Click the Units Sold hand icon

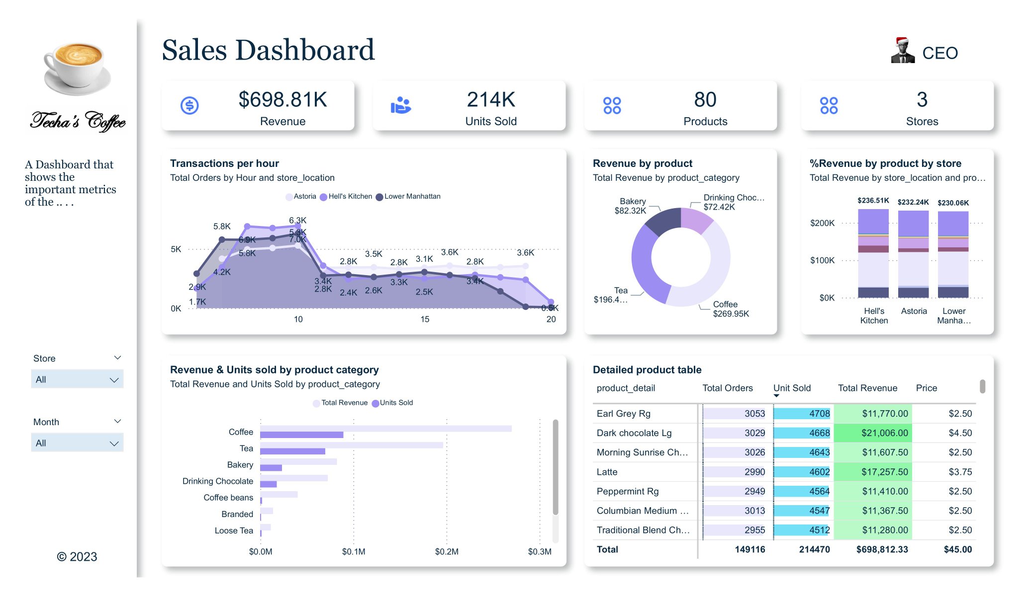pos(400,105)
